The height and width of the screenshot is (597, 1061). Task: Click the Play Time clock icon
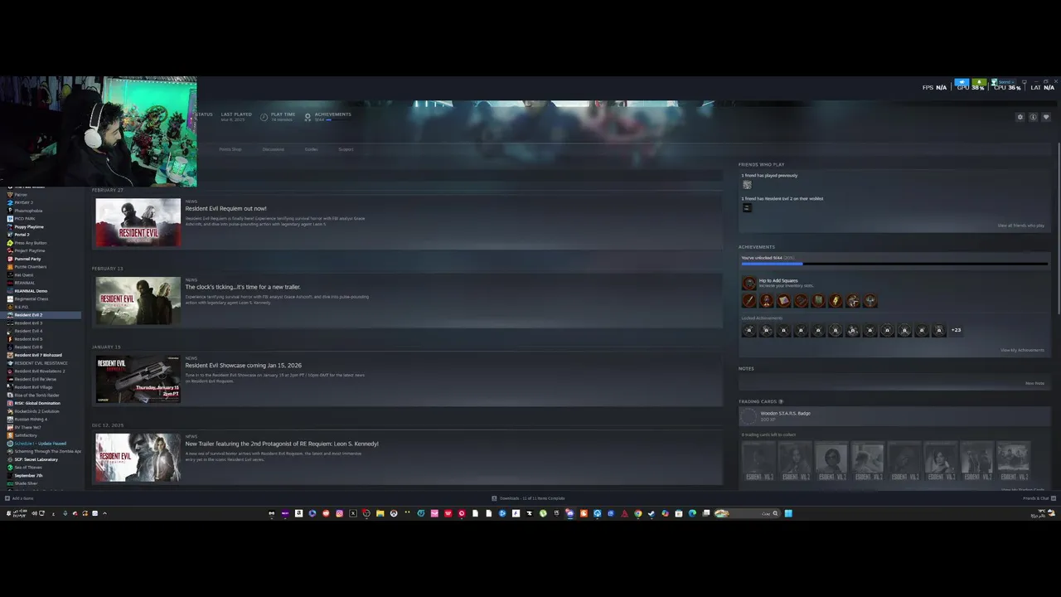tap(264, 117)
